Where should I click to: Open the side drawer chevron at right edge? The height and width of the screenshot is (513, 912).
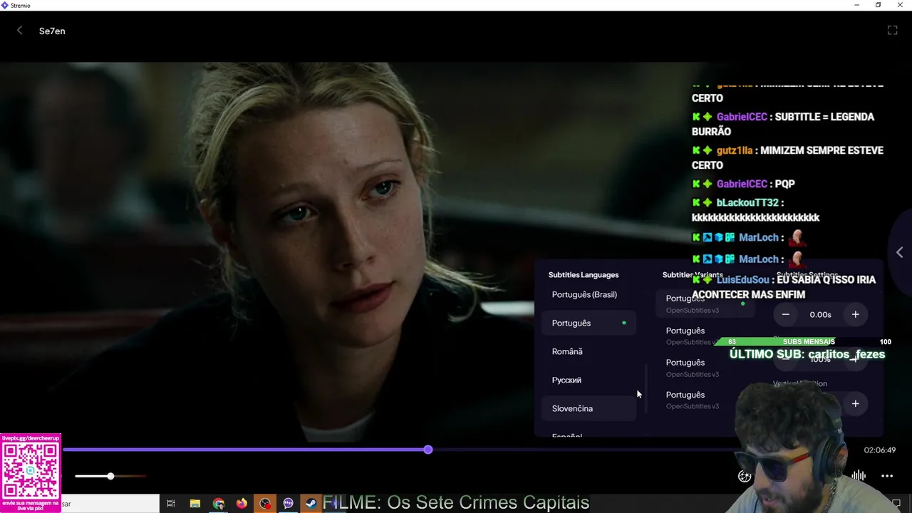(x=899, y=252)
